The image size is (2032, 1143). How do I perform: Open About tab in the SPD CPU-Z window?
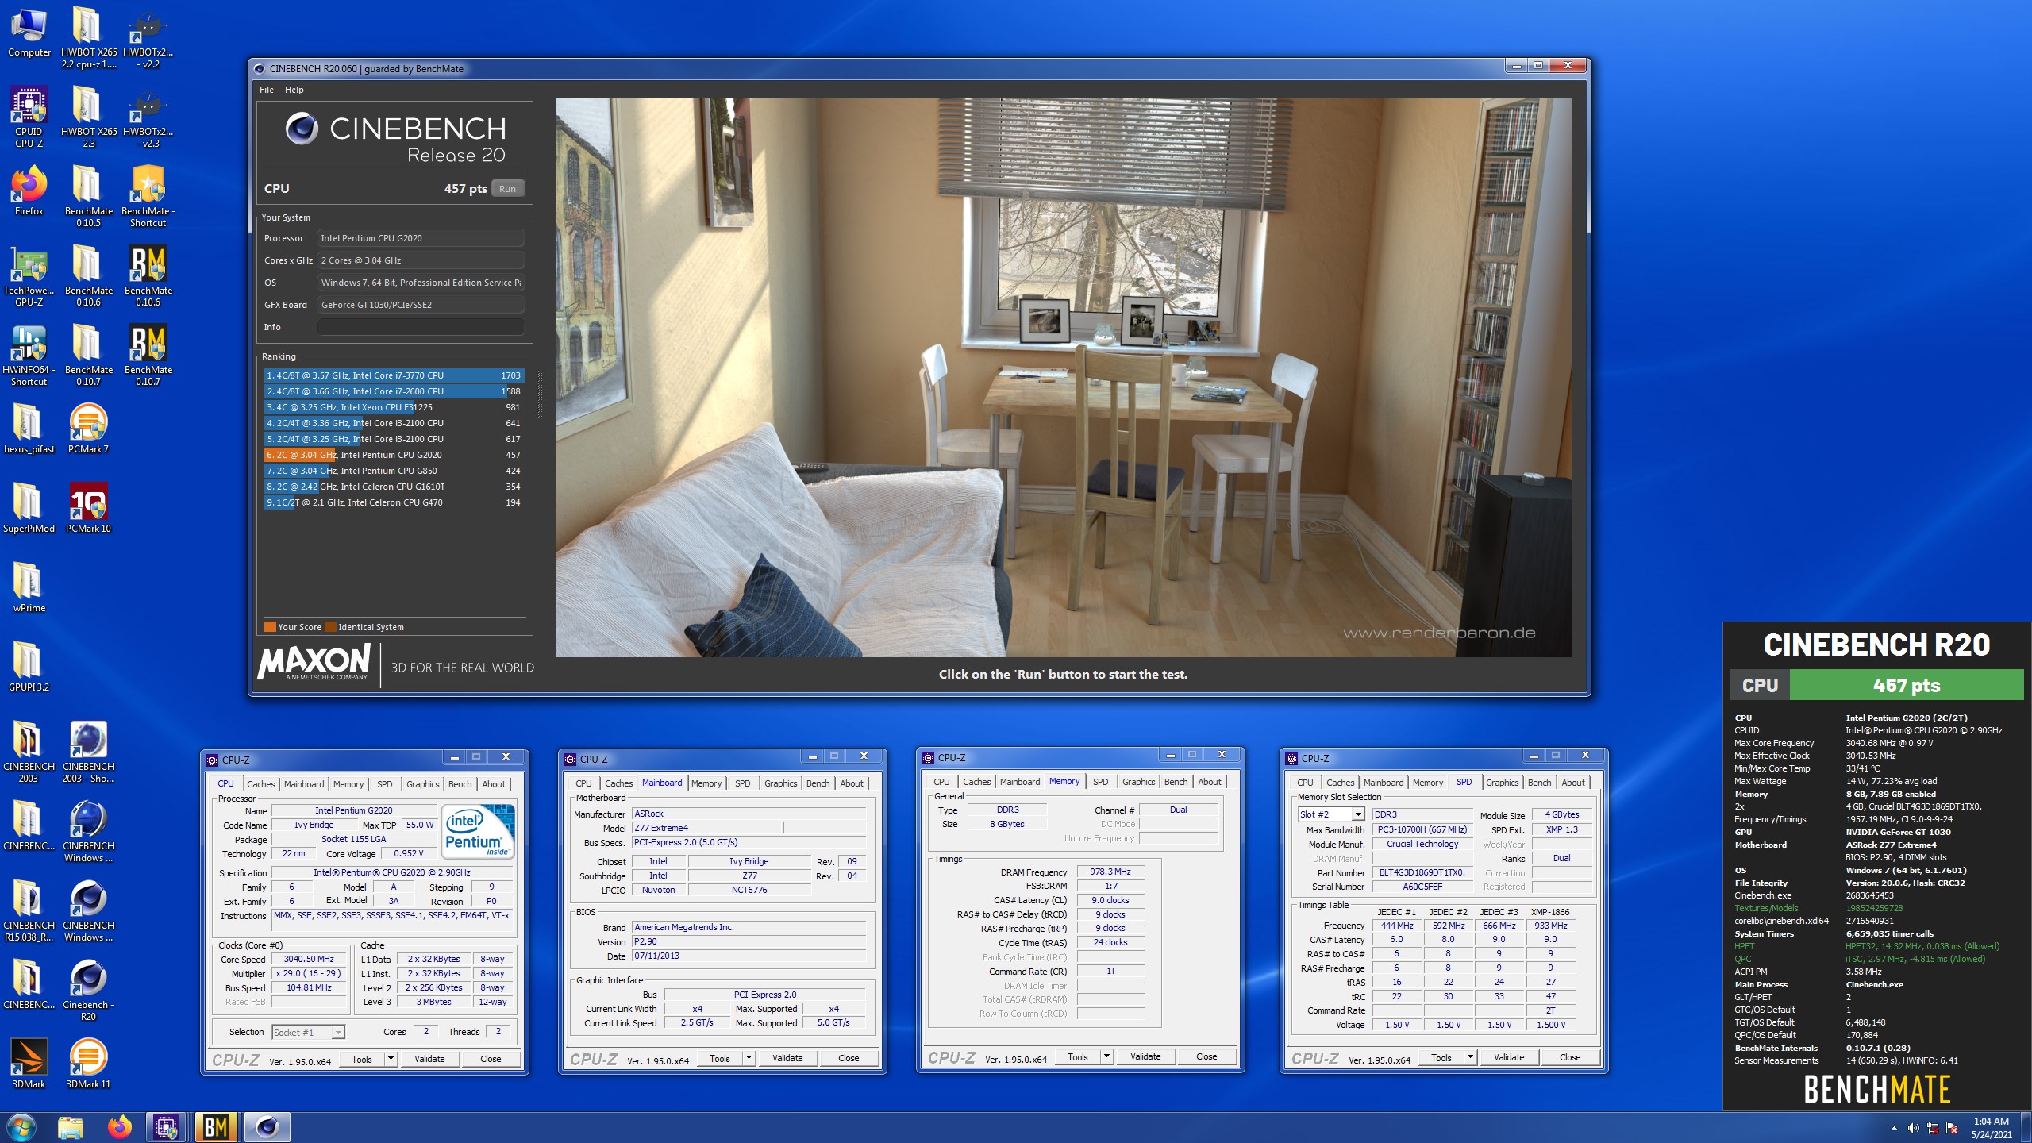pyautogui.click(x=1572, y=783)
